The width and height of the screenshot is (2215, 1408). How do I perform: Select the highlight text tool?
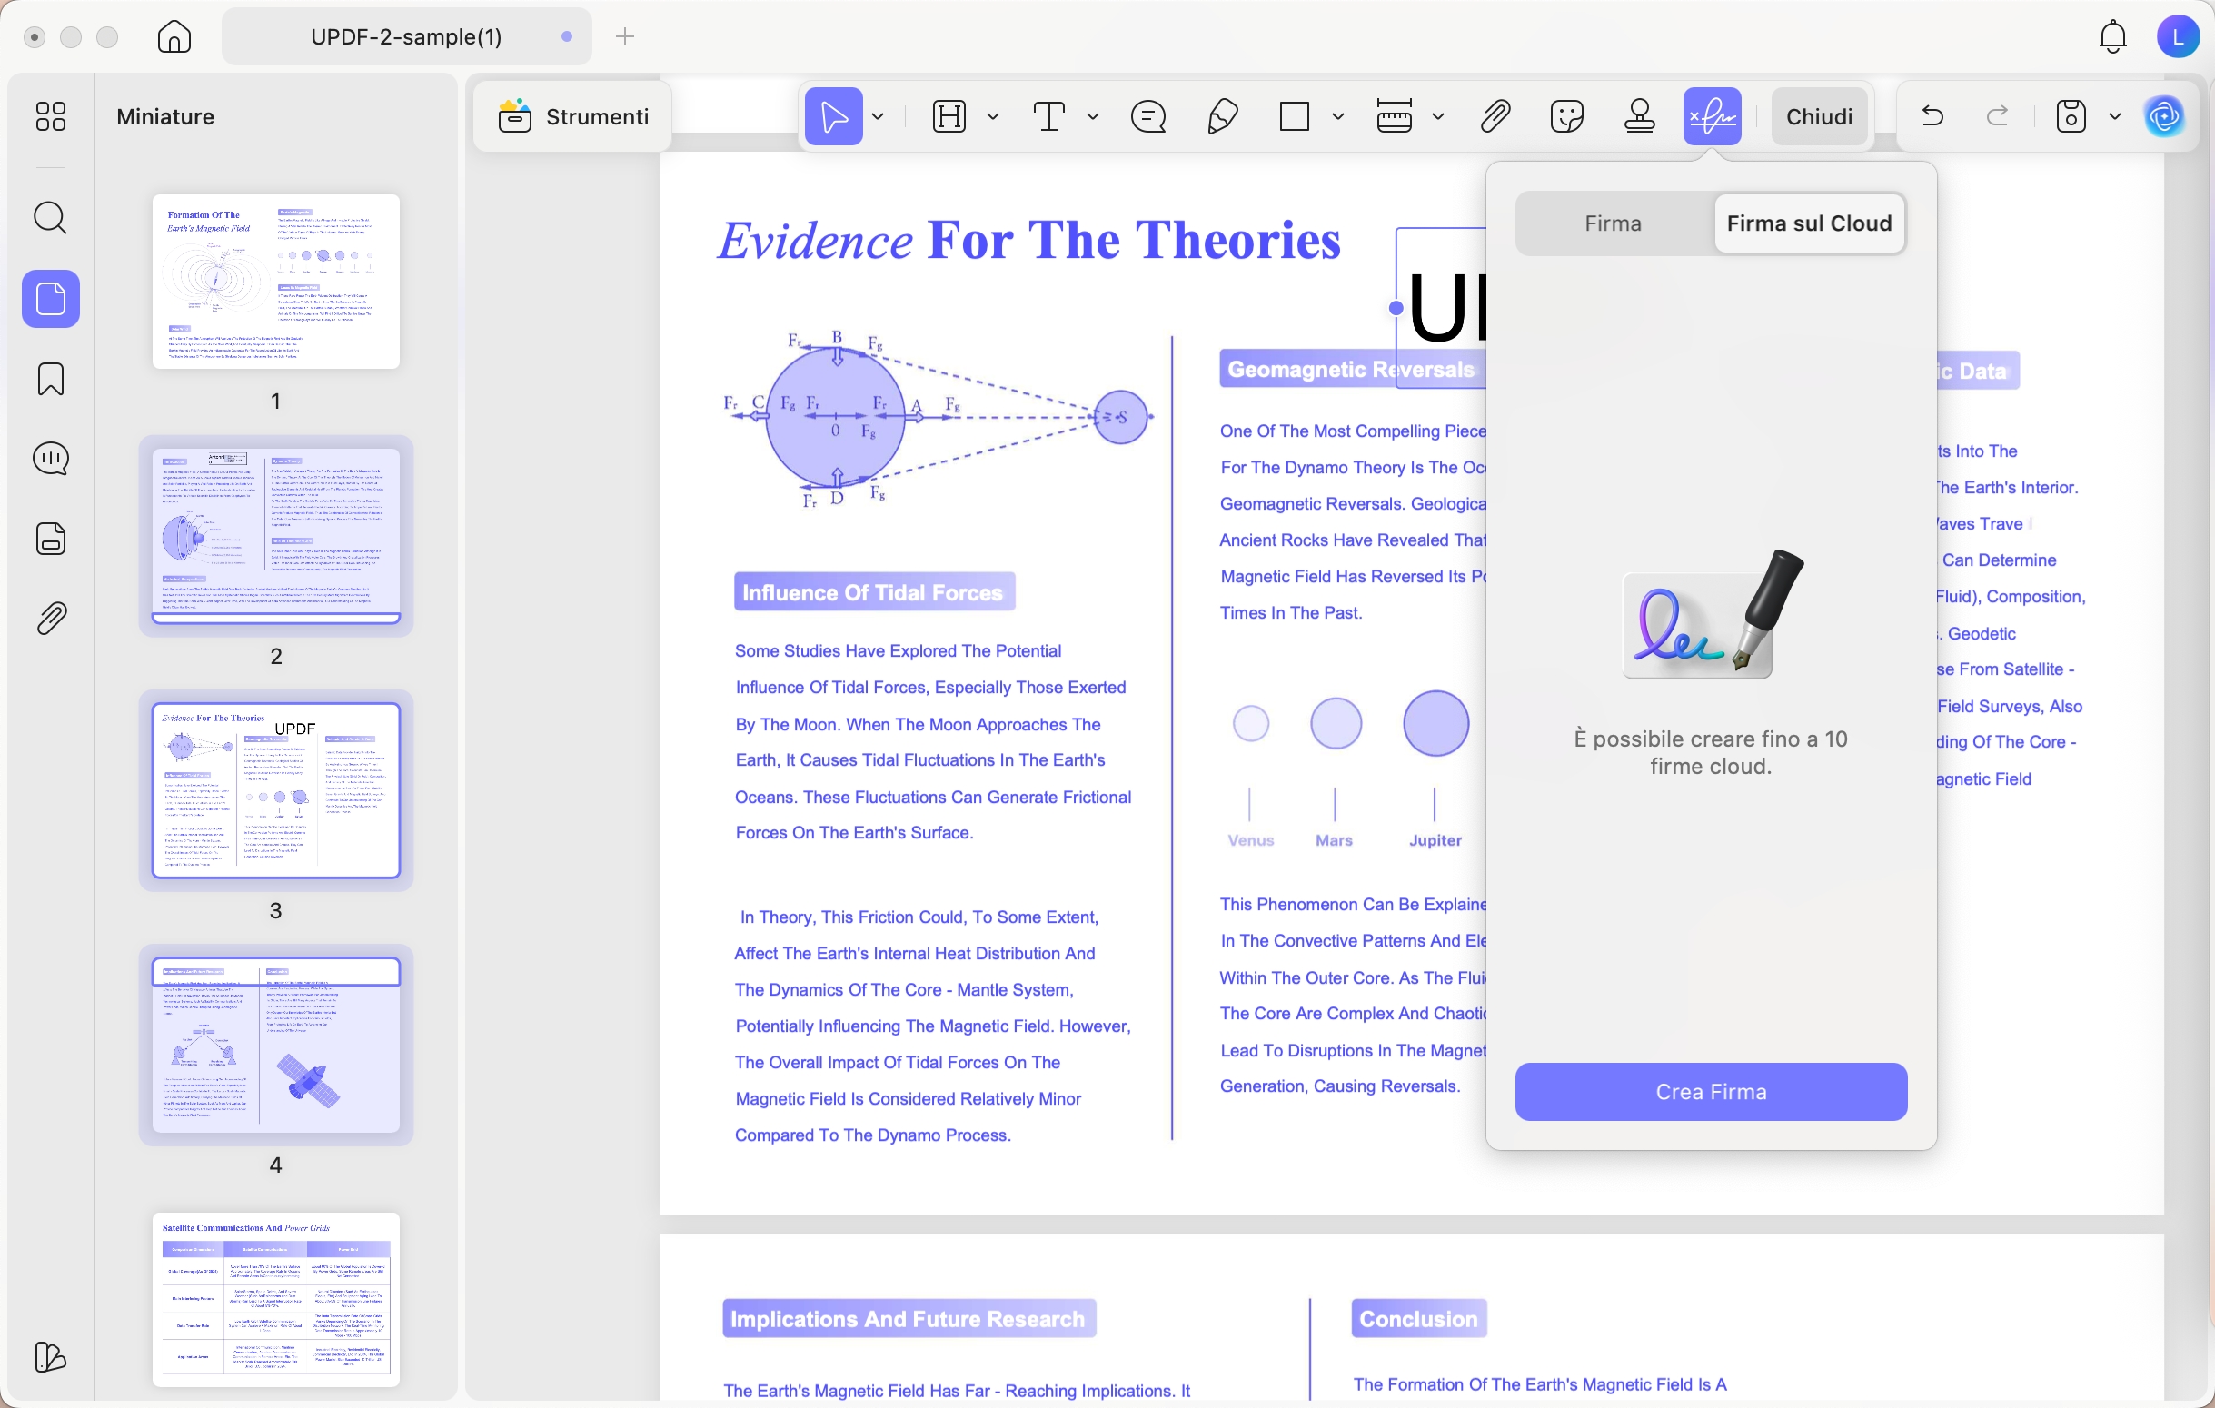949,117
